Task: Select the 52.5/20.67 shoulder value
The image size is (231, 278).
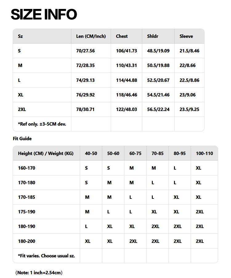Action: [158, 80]
